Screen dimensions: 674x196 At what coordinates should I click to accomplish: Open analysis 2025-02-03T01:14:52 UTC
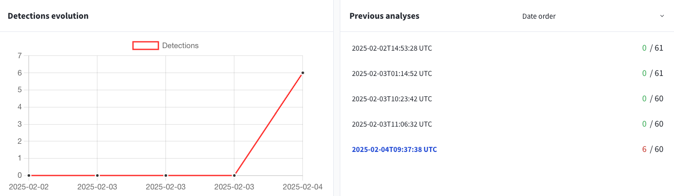[392, 73]
